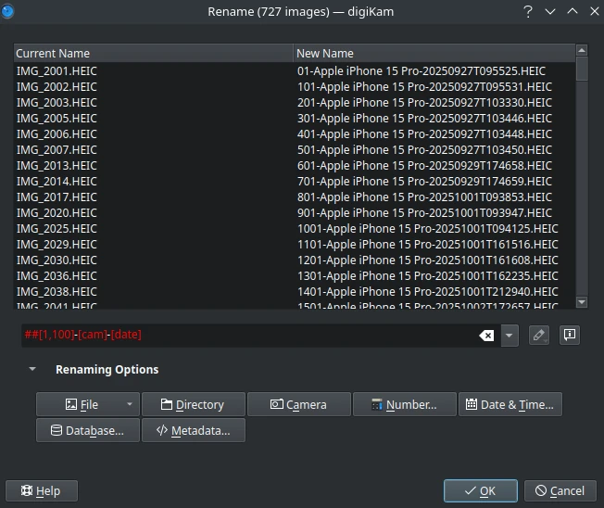This screenshot has height=508, width=604.
Task: Select the IMG_2005.HEIC row
Action: [295, 119]
